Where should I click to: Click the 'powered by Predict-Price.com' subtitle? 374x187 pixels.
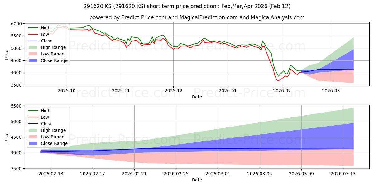(197, 17)
